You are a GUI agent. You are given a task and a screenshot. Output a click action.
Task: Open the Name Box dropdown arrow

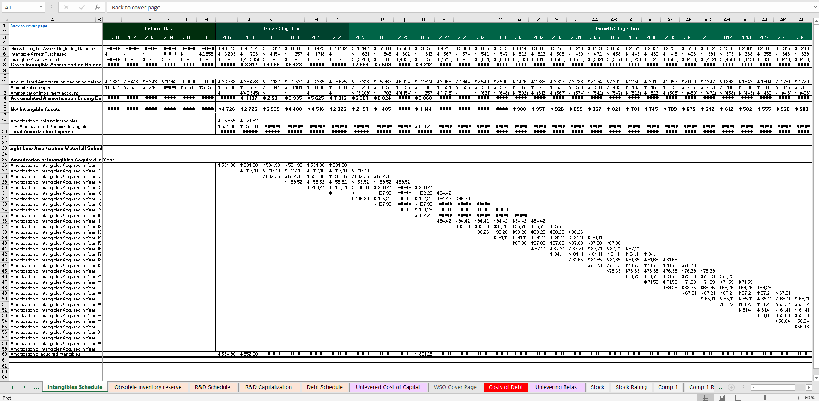[x=41, y=7]
